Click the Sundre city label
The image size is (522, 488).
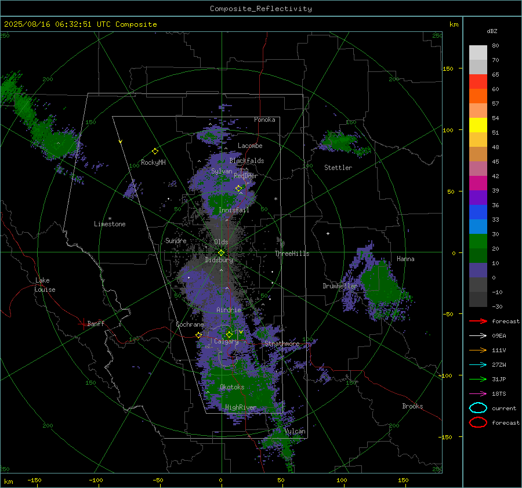pyautogui.click(x=176, y=240)
